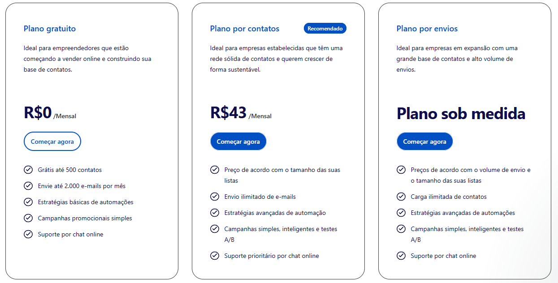Image resolution: width=558 pixels, height=283 pixels.
Task: Click the R$0 monthly price
Action: tap(50, 113)
